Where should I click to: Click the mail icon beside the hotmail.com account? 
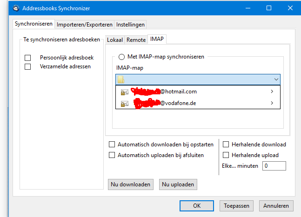click(124, 92)
